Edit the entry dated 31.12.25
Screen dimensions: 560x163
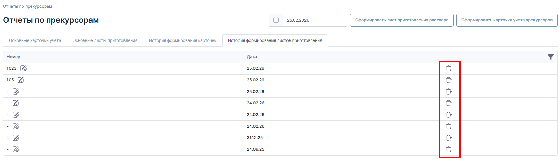click(16, 138)
